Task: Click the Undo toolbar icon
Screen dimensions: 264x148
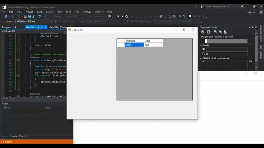Action: (x=40, y=16)
